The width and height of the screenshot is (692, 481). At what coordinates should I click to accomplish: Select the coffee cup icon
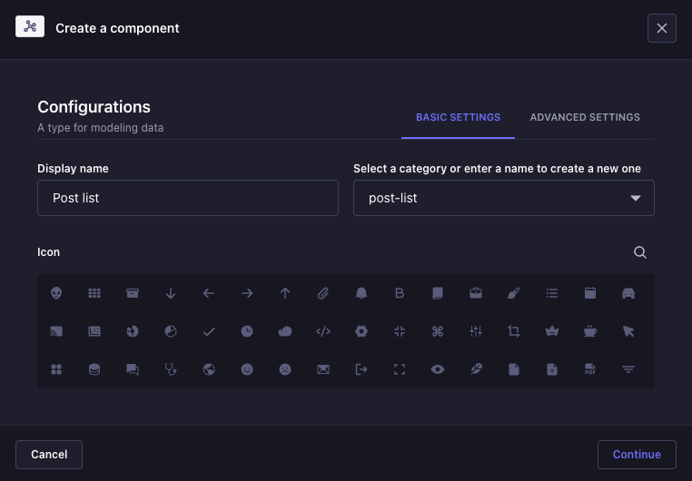pyautogui.click(x=589, y=331)
